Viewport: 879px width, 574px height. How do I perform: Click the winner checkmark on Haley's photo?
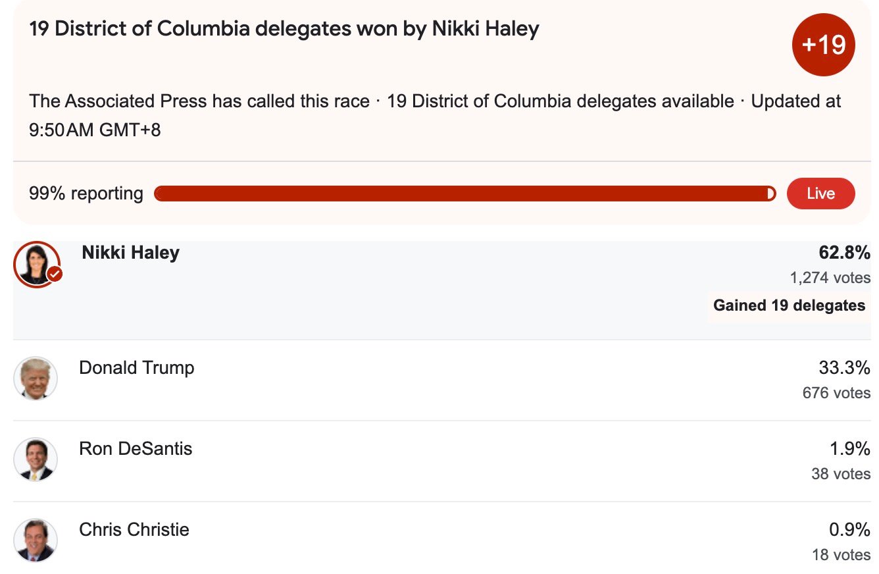tap(55, 274)
